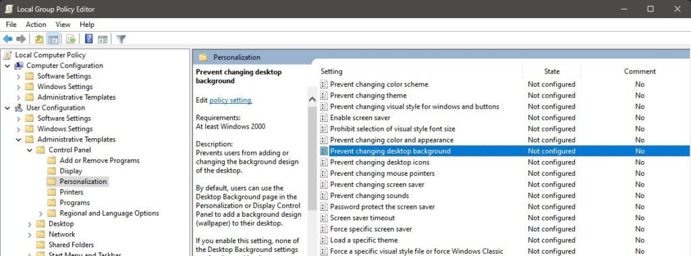Click the Load a specific theme policy icon

click(x=324, y=240)
